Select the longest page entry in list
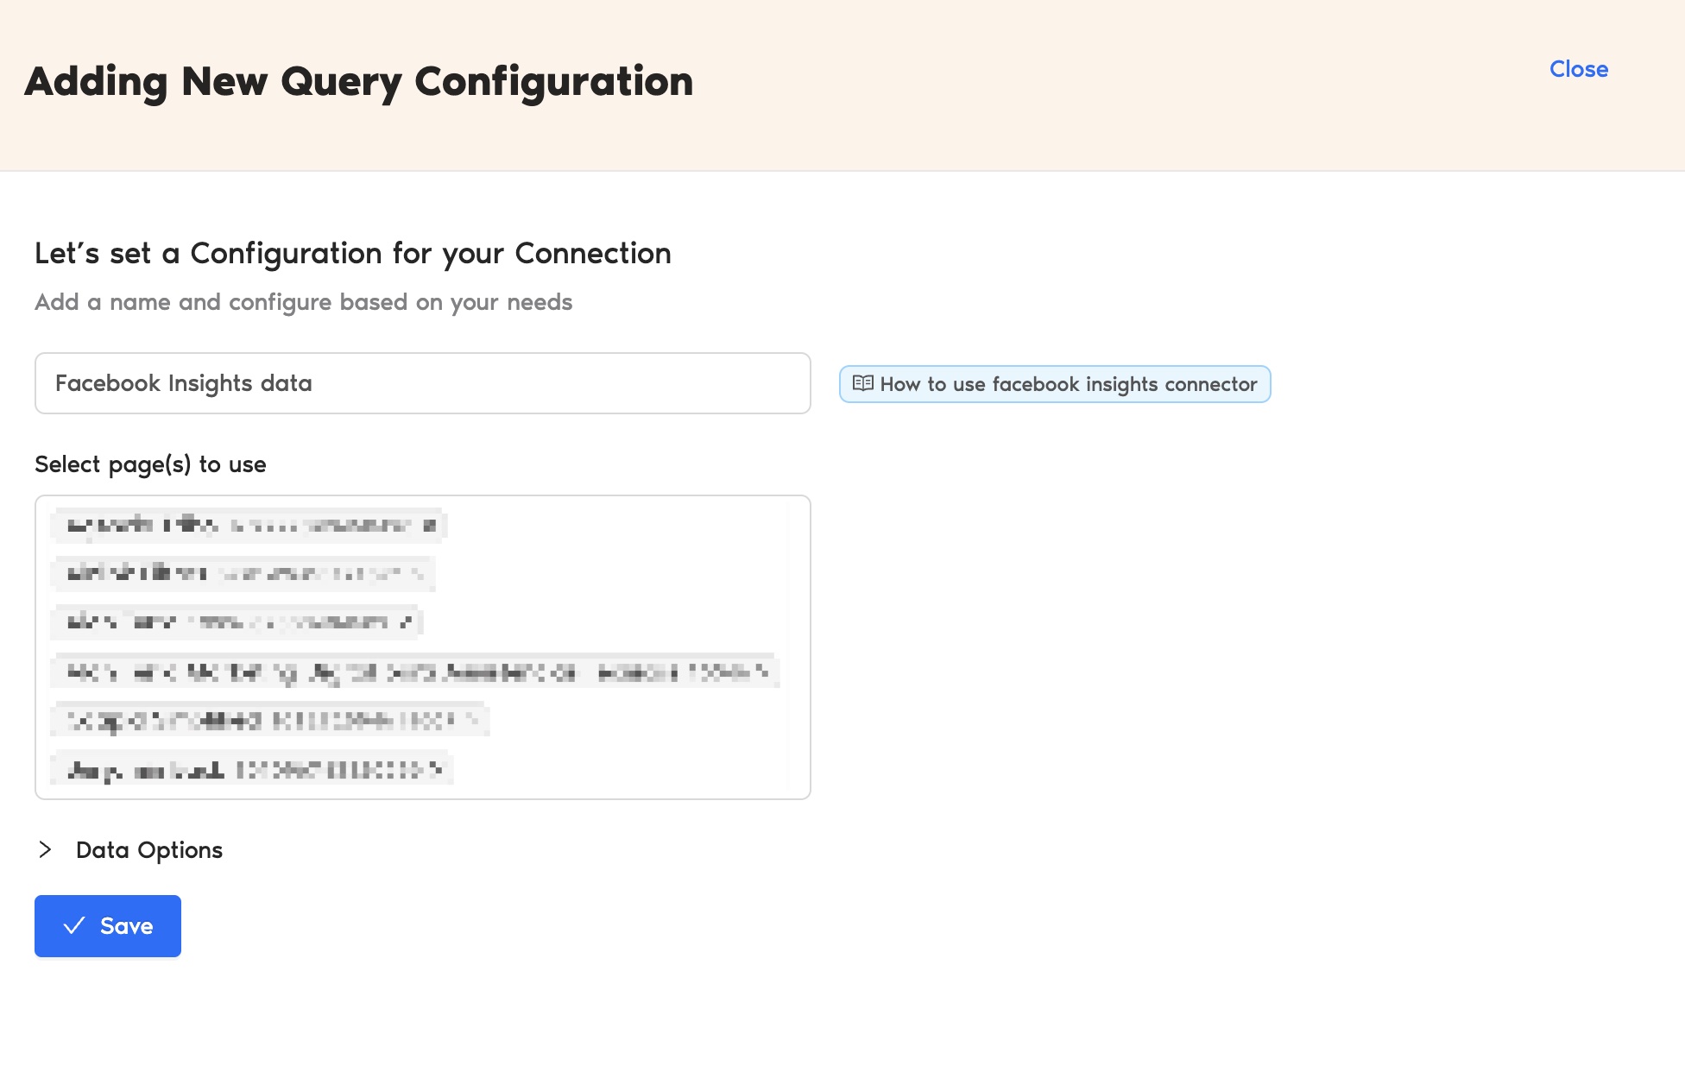The width and height of the screenshot is (1685, 1091). tap(415, 672)
